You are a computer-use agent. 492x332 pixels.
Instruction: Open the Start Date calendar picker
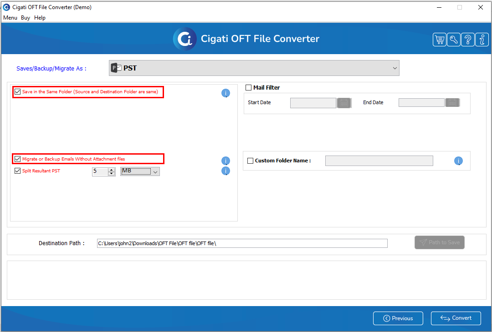(x=344, y=103)
